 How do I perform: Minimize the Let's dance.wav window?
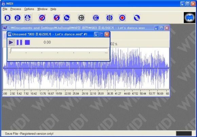click(x=156, y=28)
